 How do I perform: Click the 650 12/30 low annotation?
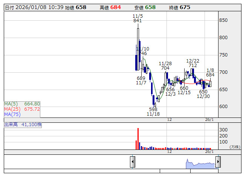pos(203,94)
